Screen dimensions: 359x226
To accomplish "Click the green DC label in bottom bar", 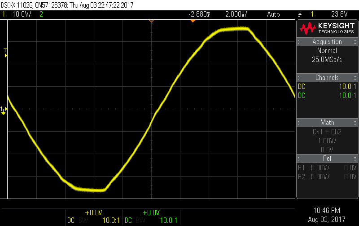I will coord(128,221).
